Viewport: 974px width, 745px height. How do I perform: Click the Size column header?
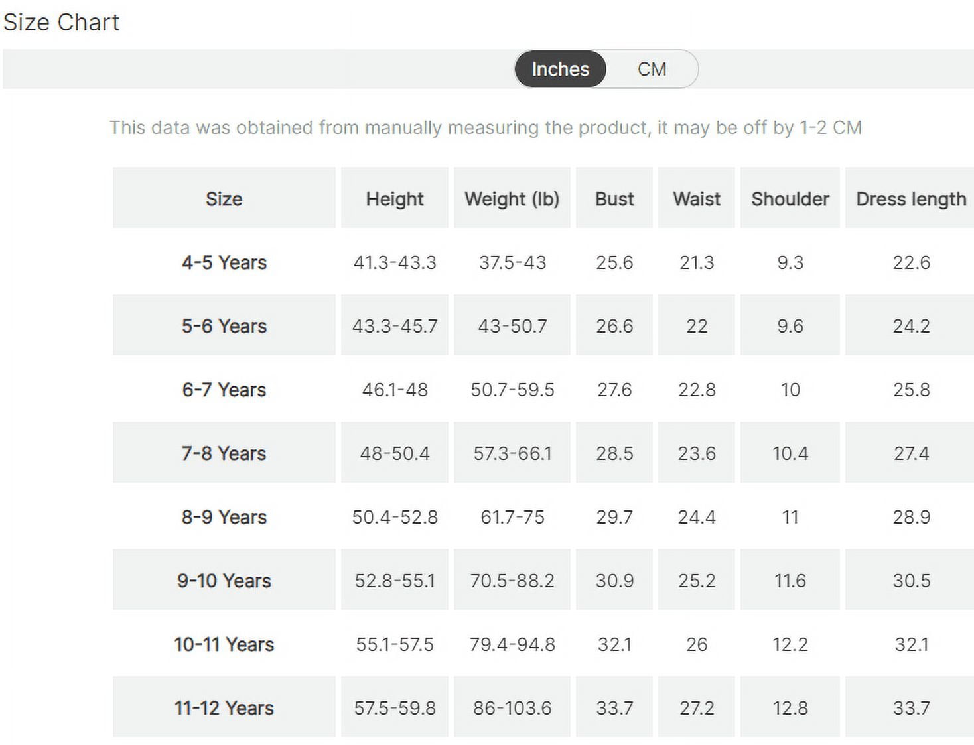(x=224, y=198)
